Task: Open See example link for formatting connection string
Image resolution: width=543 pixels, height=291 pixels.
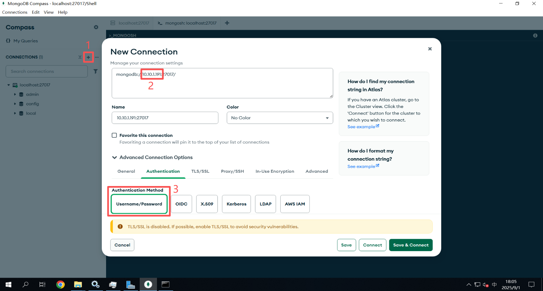Action: click(363, 166)
